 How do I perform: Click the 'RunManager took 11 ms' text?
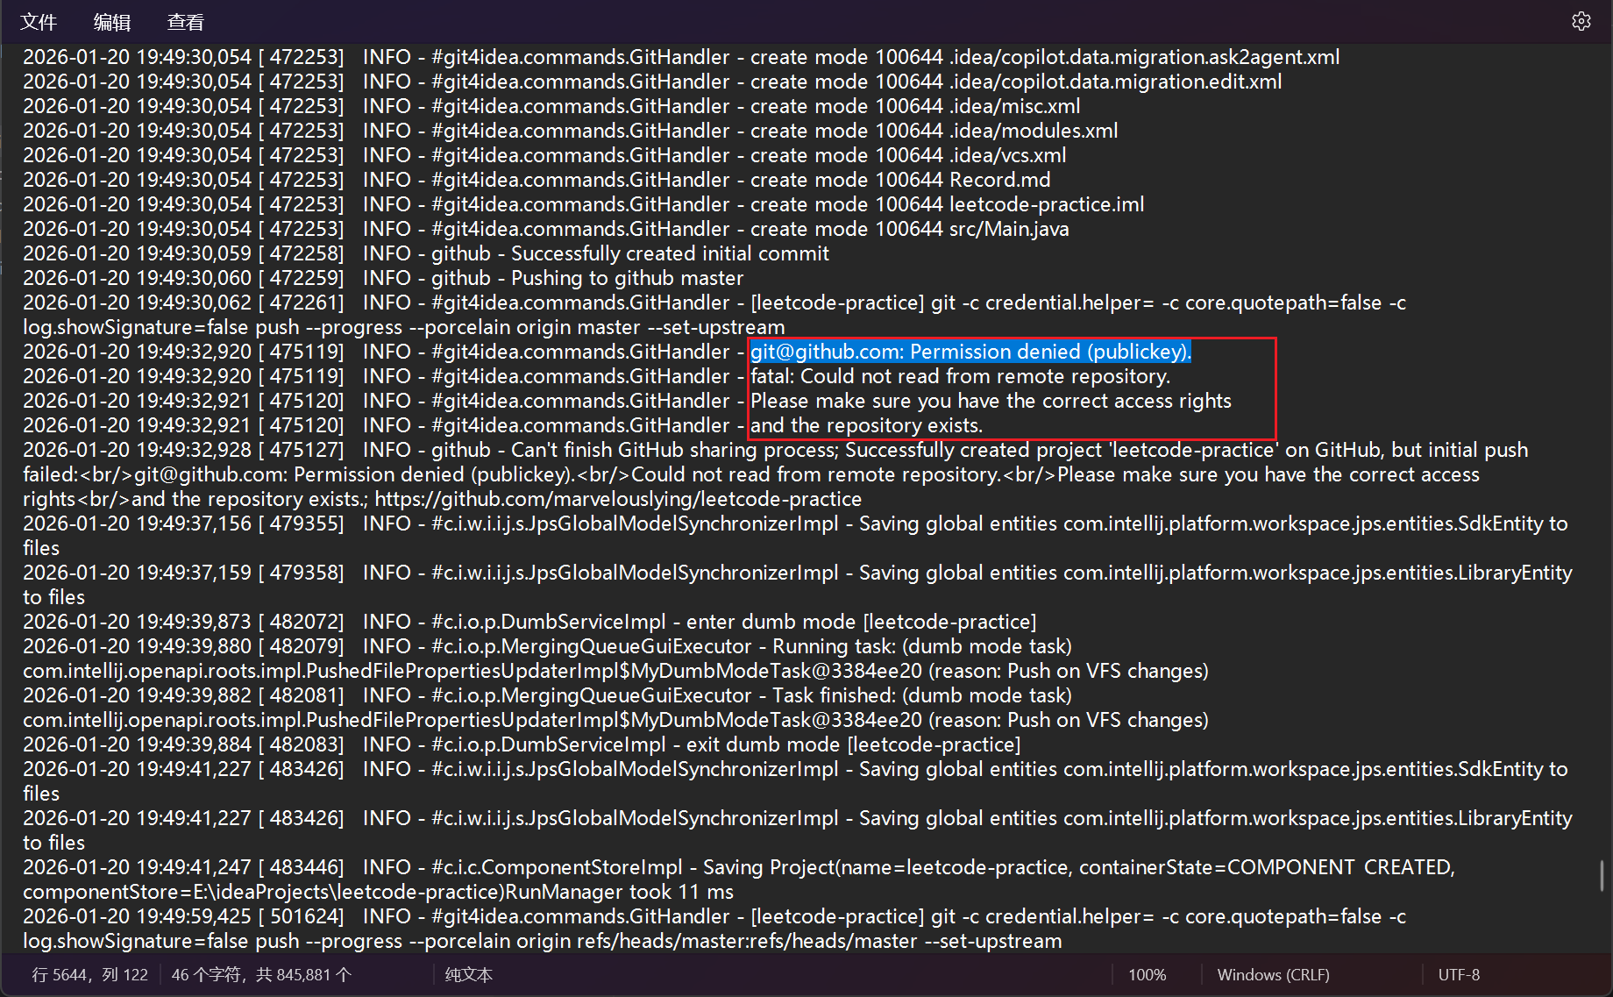(620, 892)
